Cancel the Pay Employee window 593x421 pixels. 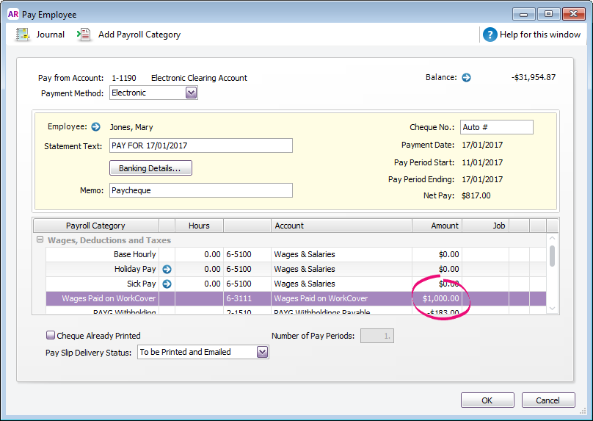click(547, 400)
